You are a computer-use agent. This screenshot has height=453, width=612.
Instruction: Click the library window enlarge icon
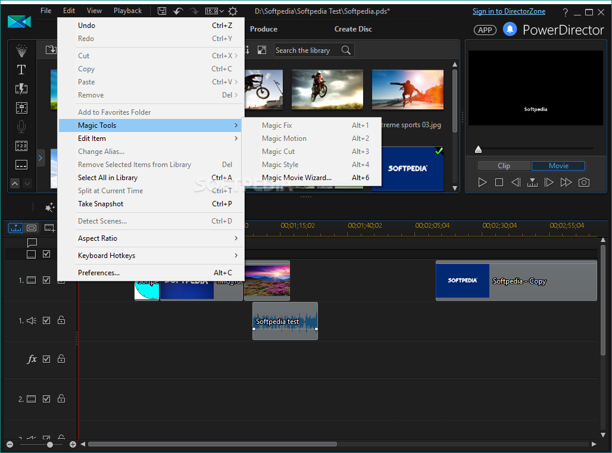[x=262, y=50]
